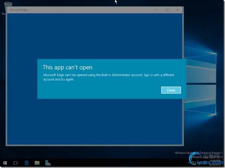Close the Microsoft Edge window
225x168 pixels.
tap(177, 10)
